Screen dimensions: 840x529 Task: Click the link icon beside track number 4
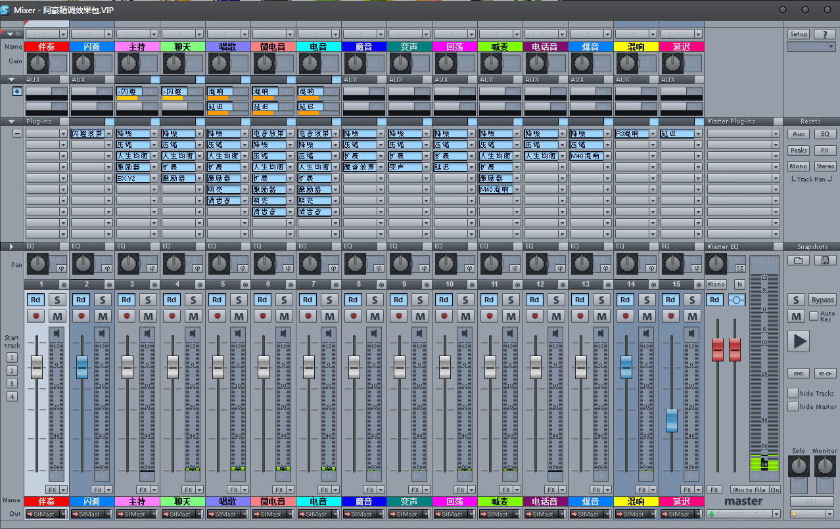click(200, 285)
